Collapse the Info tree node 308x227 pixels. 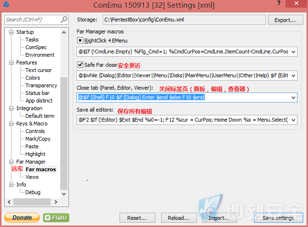point(11,185)
